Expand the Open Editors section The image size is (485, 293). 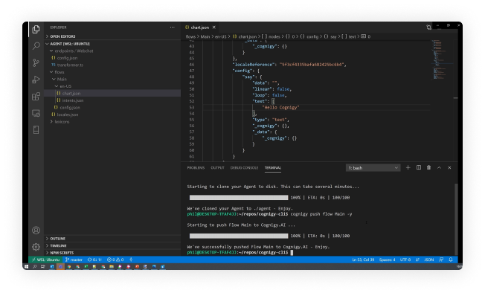coord(112,36)
